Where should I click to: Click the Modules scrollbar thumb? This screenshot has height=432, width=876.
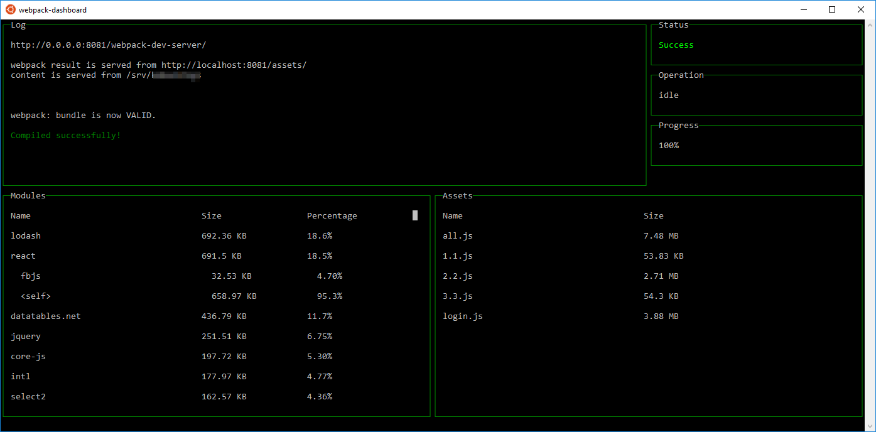[x=415, y=215]
